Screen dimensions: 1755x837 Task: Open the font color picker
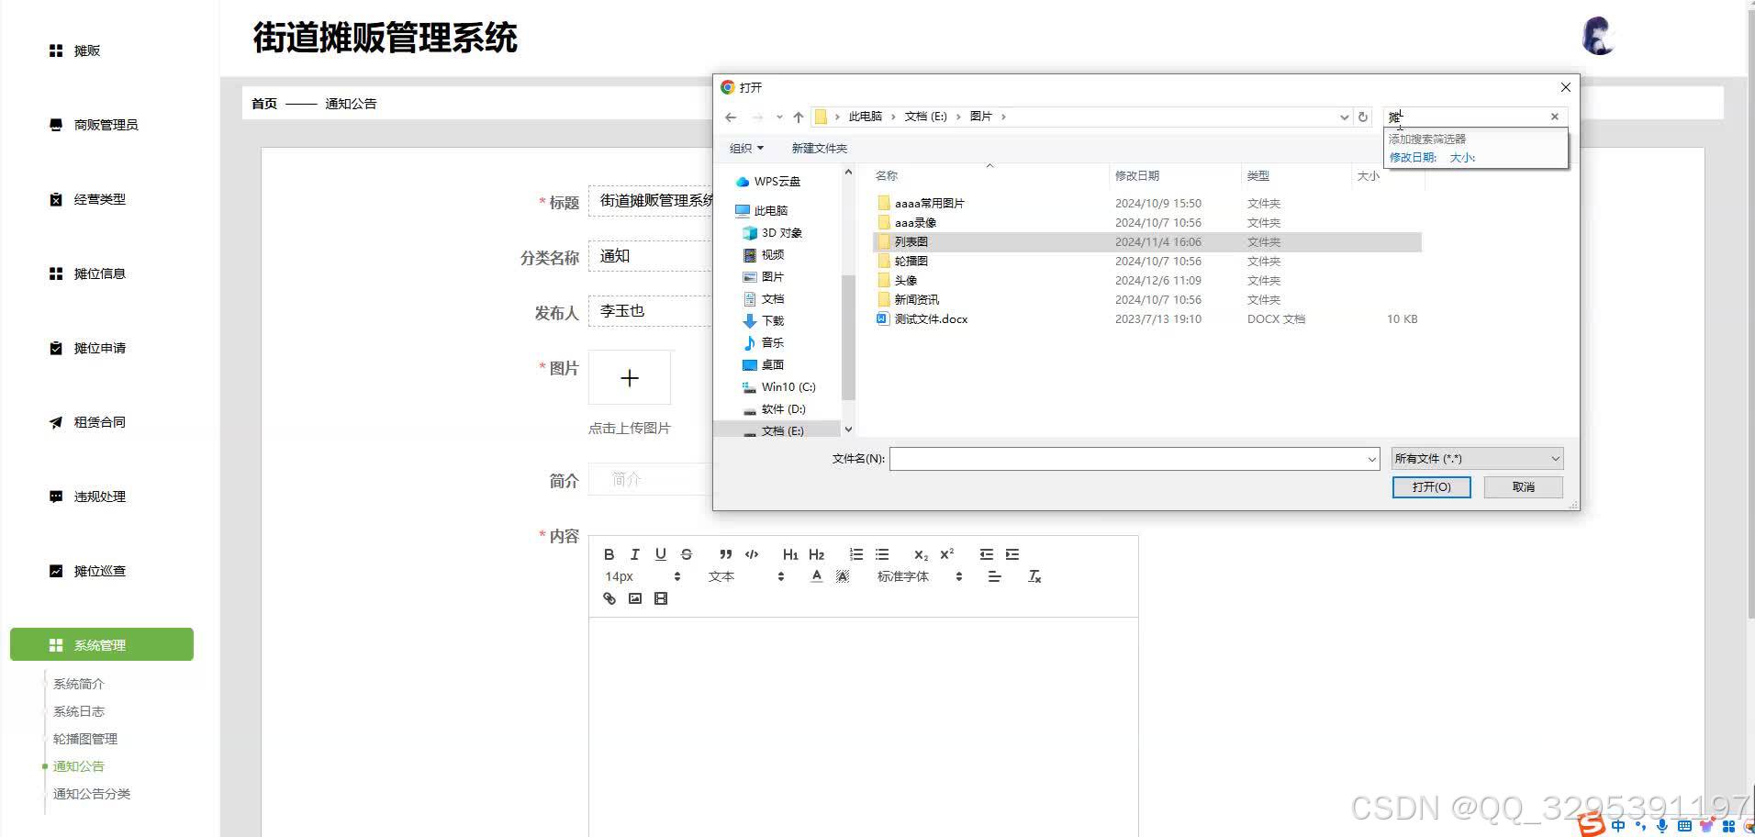point(816,576)
